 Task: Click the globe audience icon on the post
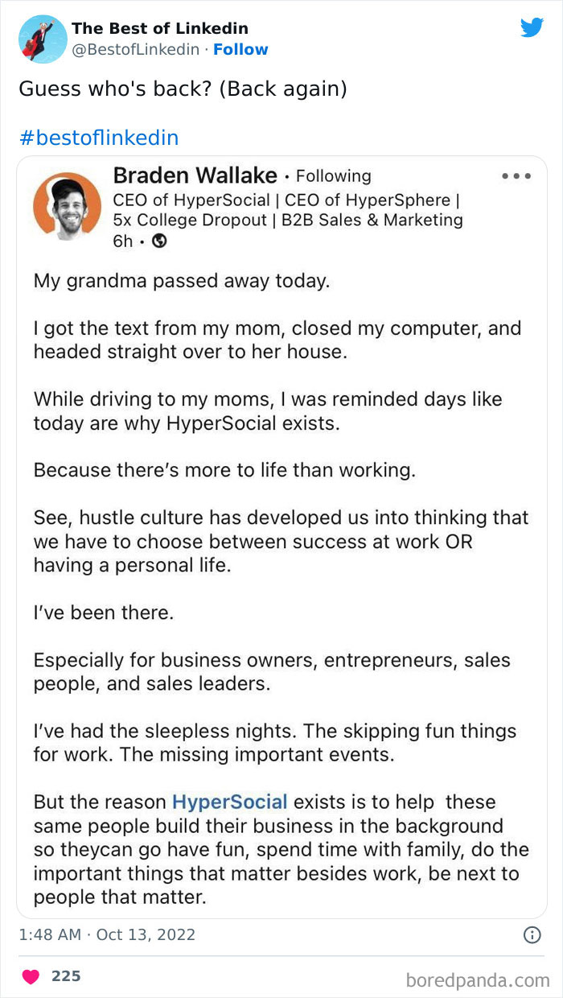pyautogui.click(x=162, y=241)
